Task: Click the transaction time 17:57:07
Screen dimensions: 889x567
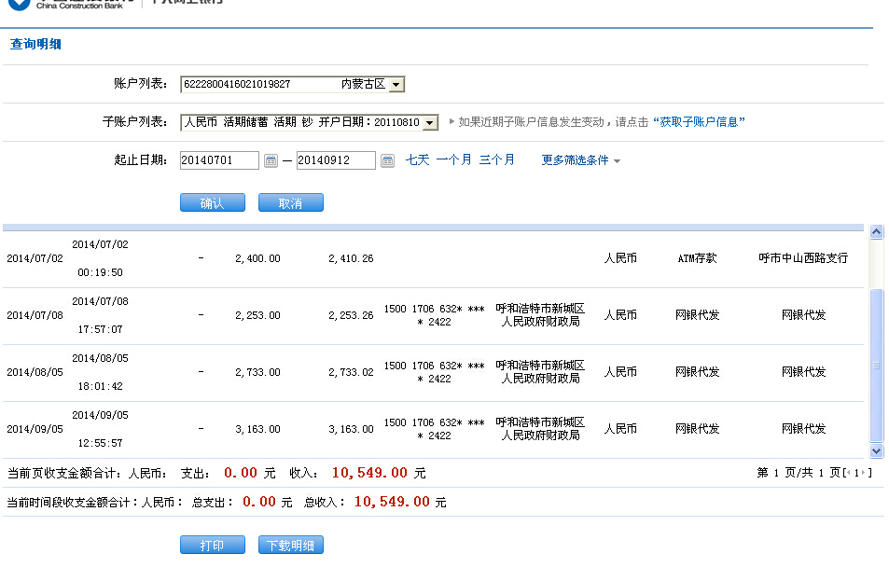Action: (x=101, y=329)
